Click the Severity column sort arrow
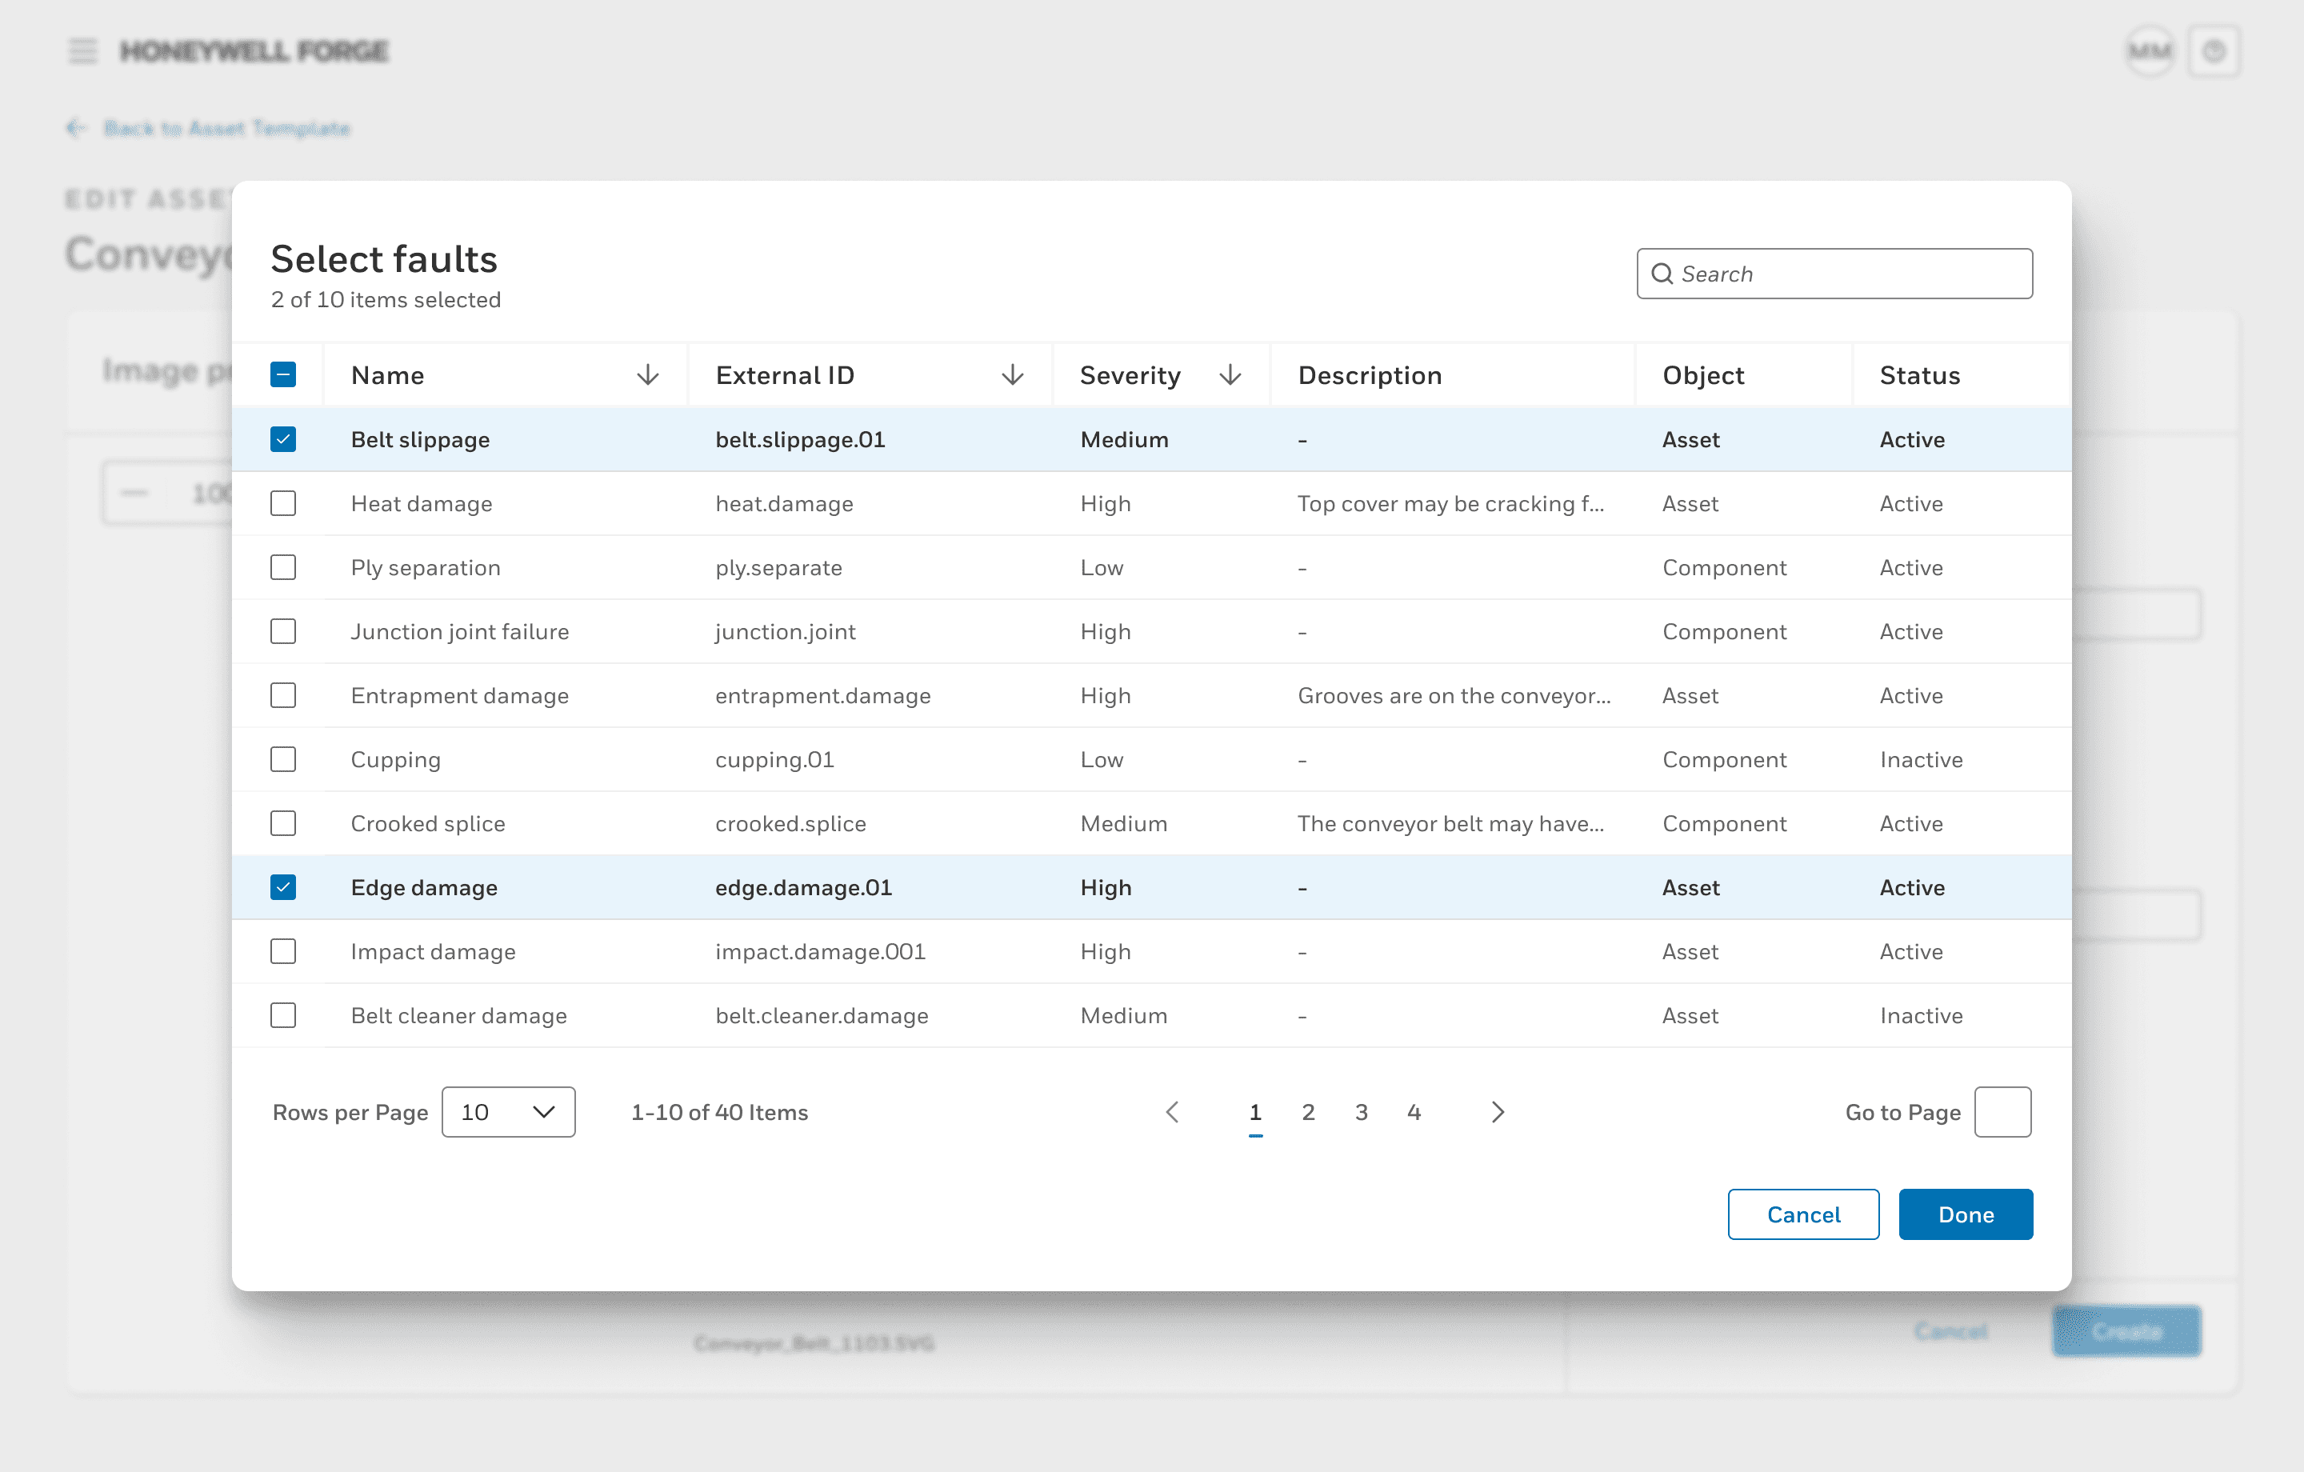2304x1472 pixels. [1230, 374]
